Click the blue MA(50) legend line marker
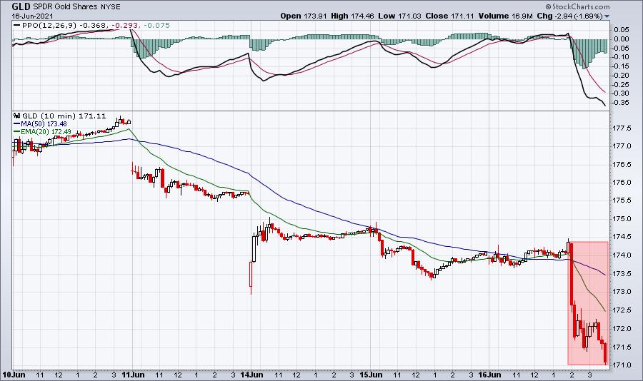Image resolution: width=643 pixels, height=381 pixels. point(16,122)
